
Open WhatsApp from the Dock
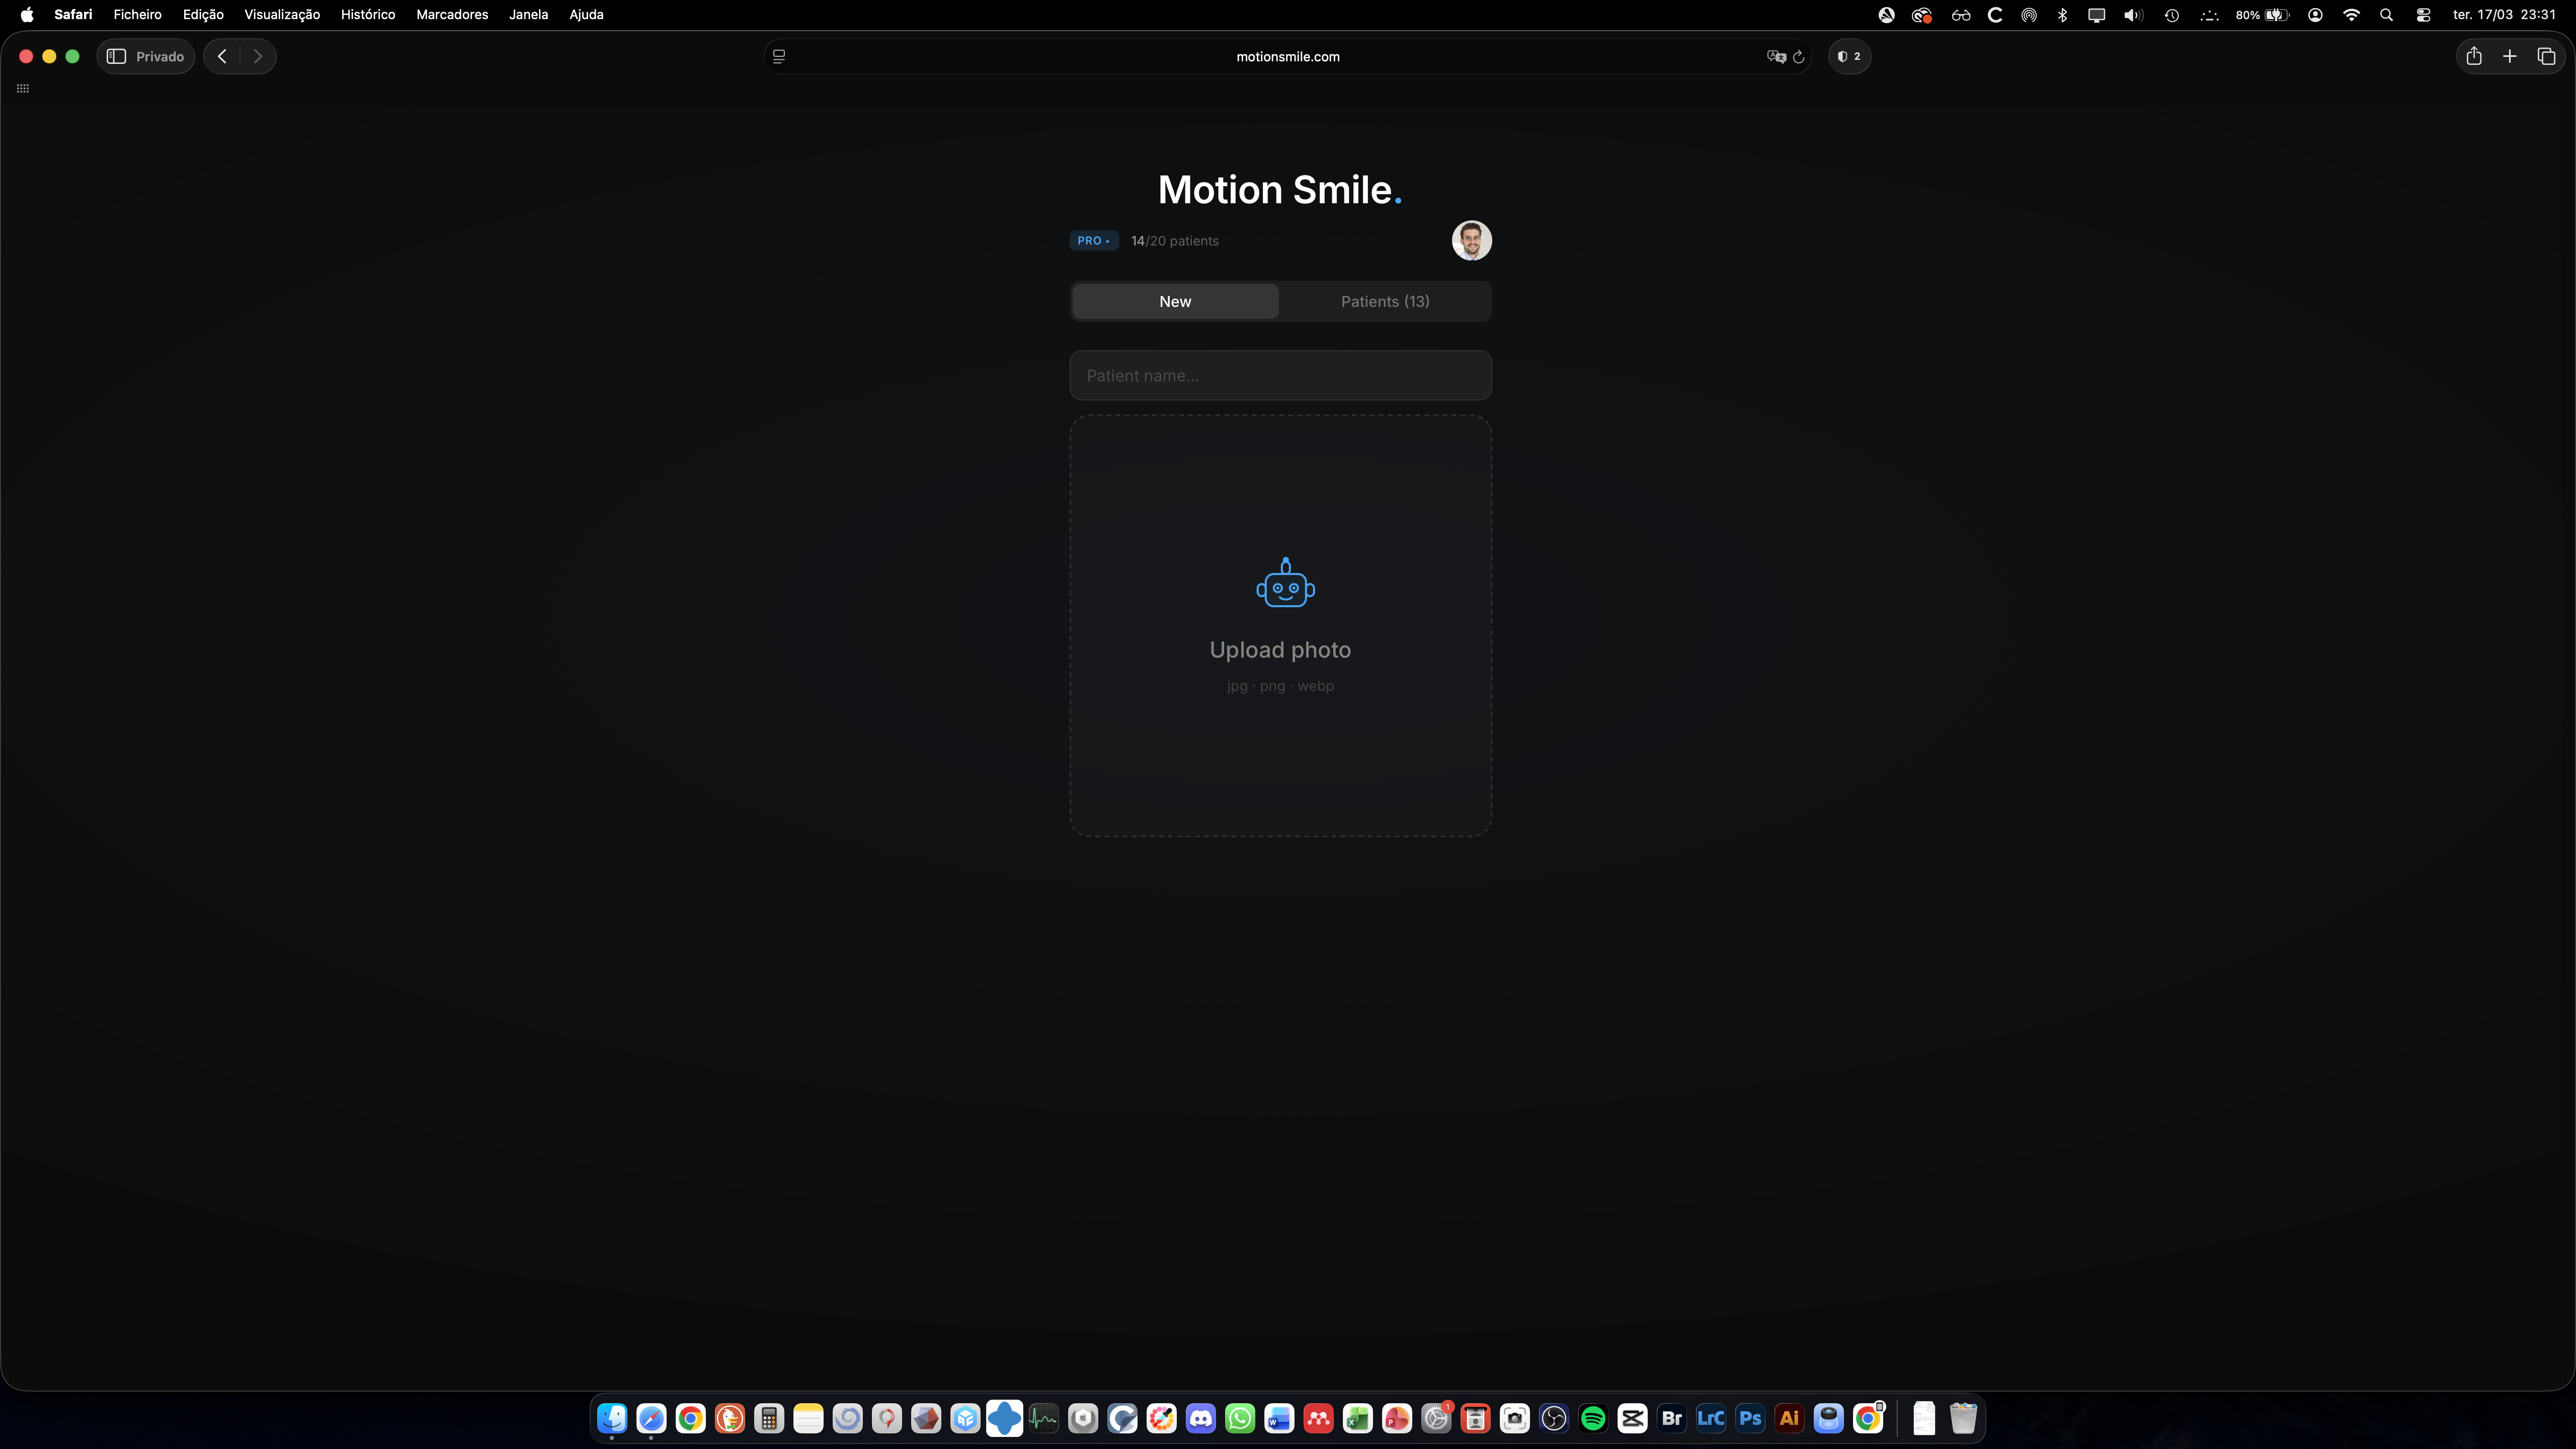point(1240,1418)
